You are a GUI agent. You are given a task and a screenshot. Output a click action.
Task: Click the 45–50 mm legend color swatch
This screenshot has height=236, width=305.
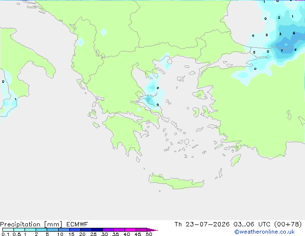point(141,230)
